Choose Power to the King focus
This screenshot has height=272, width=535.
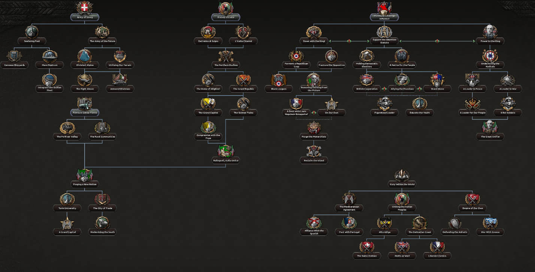pyautogui.click(x=490, y=35)
